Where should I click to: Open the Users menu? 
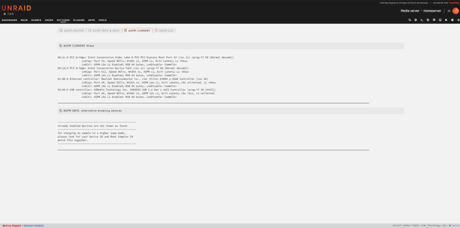pos(49,20)
